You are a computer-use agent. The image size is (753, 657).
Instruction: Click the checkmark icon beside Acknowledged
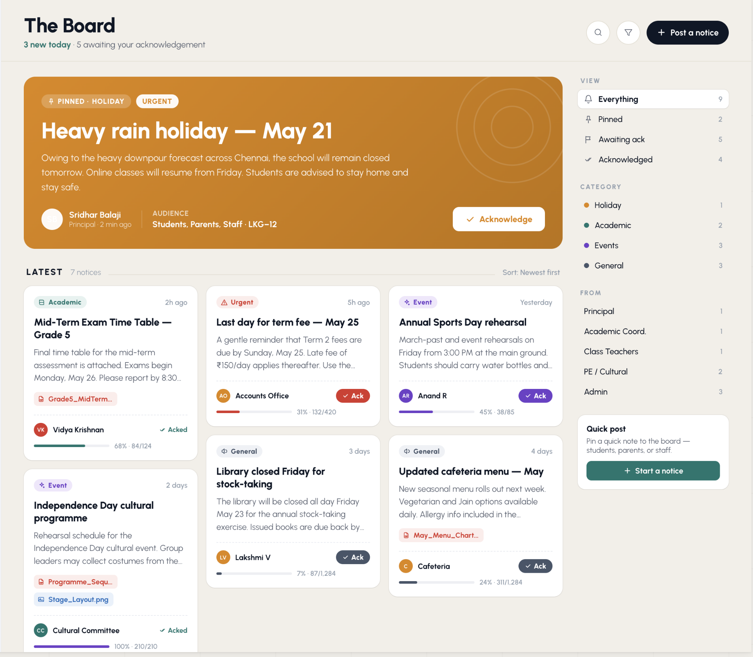pos(588,159)
